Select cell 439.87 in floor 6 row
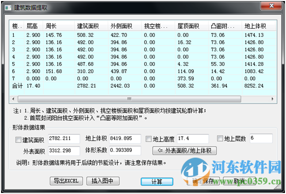Screen dimensions: 286x194 (x=119, y=71)
